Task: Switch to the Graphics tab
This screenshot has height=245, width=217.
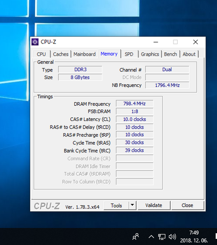Action: [x=150, y=54]
